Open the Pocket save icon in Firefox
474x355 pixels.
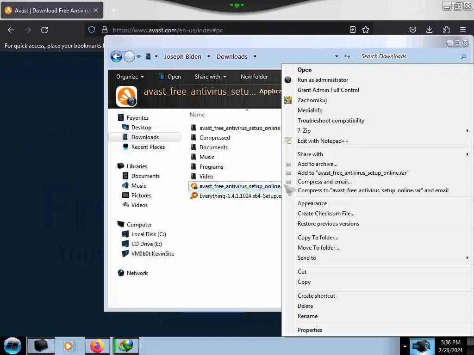(413, 30)
